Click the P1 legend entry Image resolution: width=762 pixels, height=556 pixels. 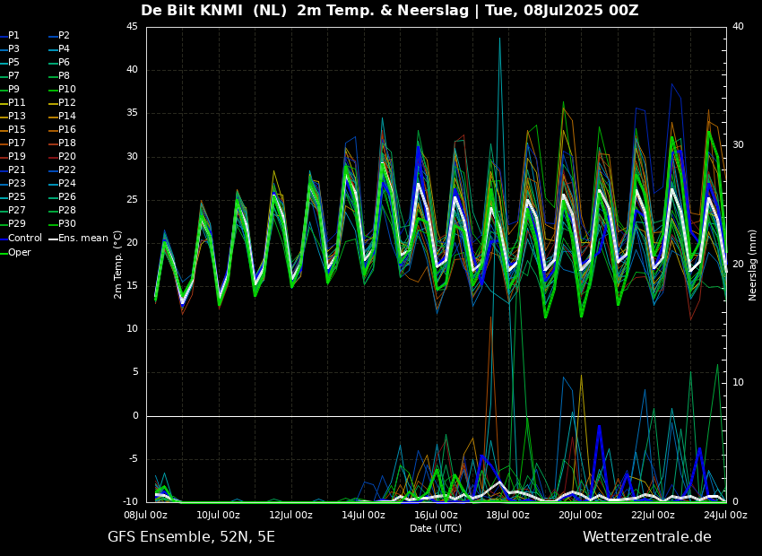(13, 36)
